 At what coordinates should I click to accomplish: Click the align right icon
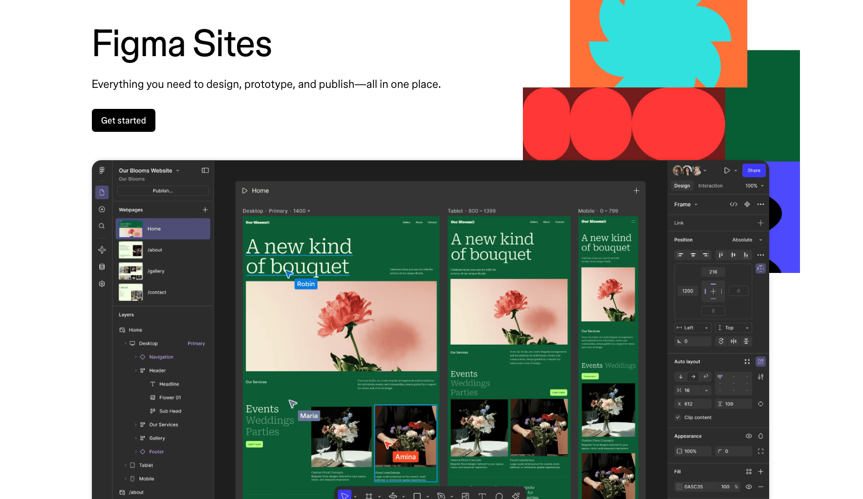click(706, 255)
